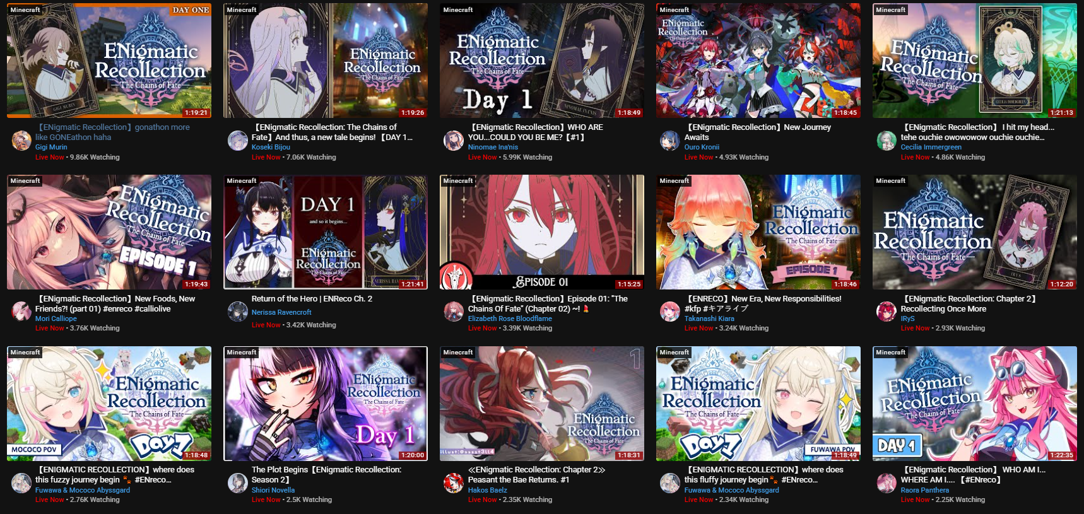Click Minecraft tag on Gigi Murin's thumbnail
1084x514 pixels.
(x=25, y=9)
